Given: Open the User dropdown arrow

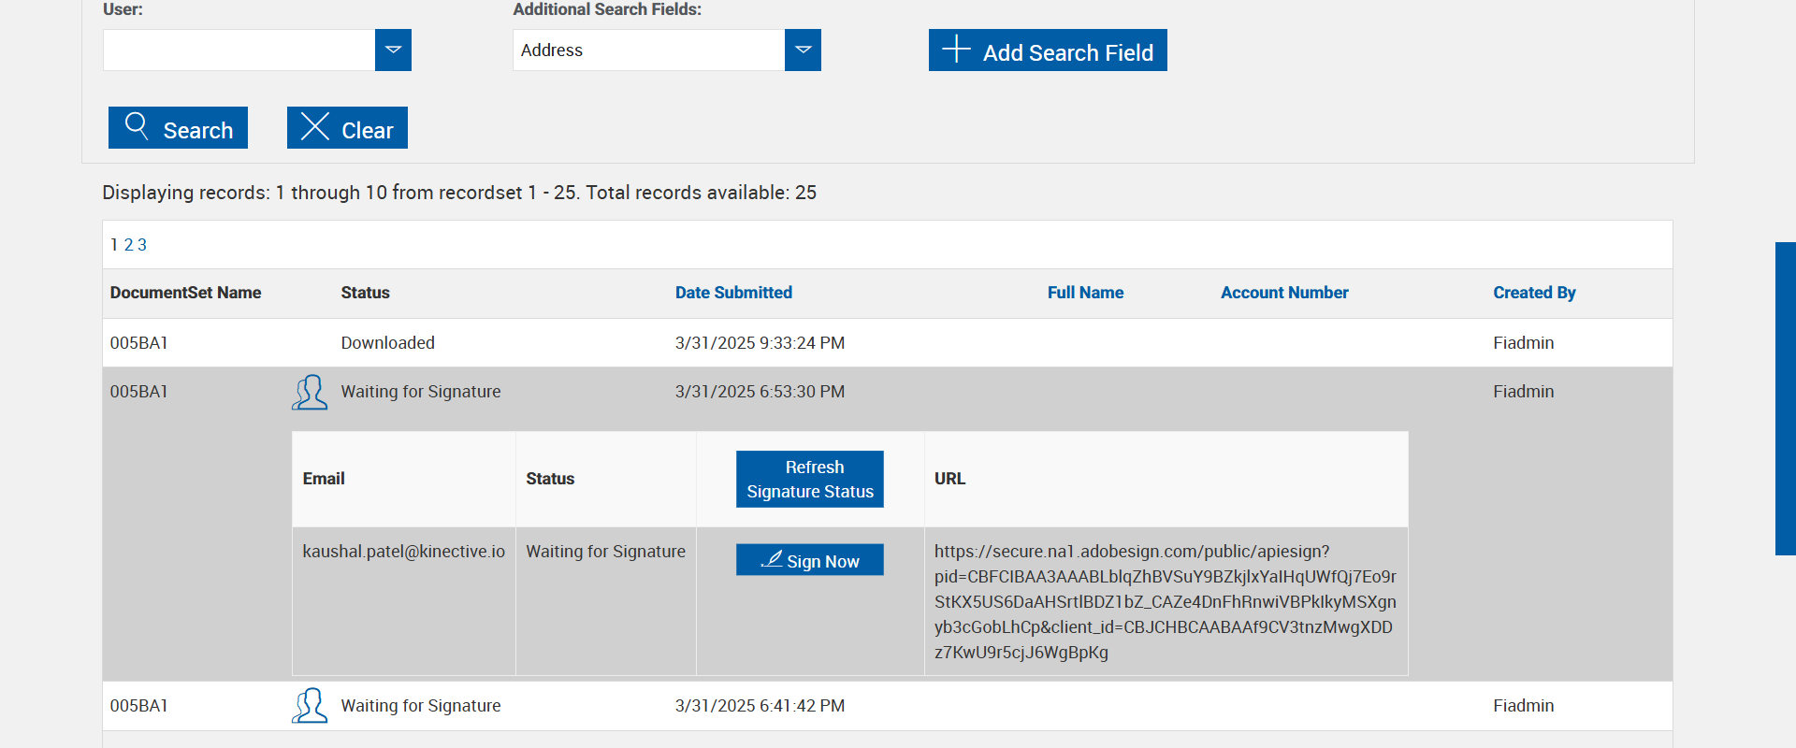Looking at the screenshot, I should coord(393,50).
